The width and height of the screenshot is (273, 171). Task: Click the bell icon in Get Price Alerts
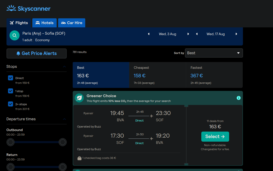point(18,53)
